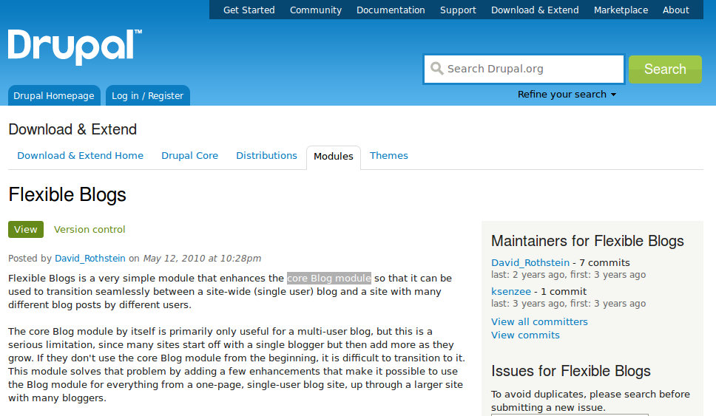The height and width of the screenshot is (416, 716).
Task: Click "To avoid duplicates, please search before" text
Action: tap(590, 394)
